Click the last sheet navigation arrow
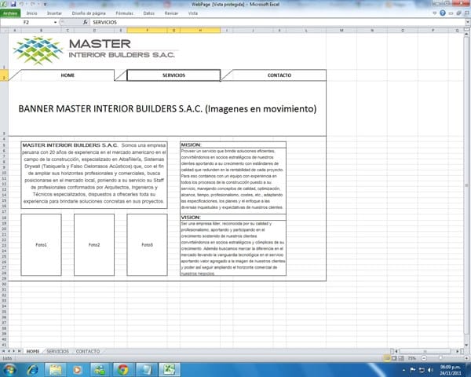Screen dimensions: 471x377 click(x=19, y=351)
